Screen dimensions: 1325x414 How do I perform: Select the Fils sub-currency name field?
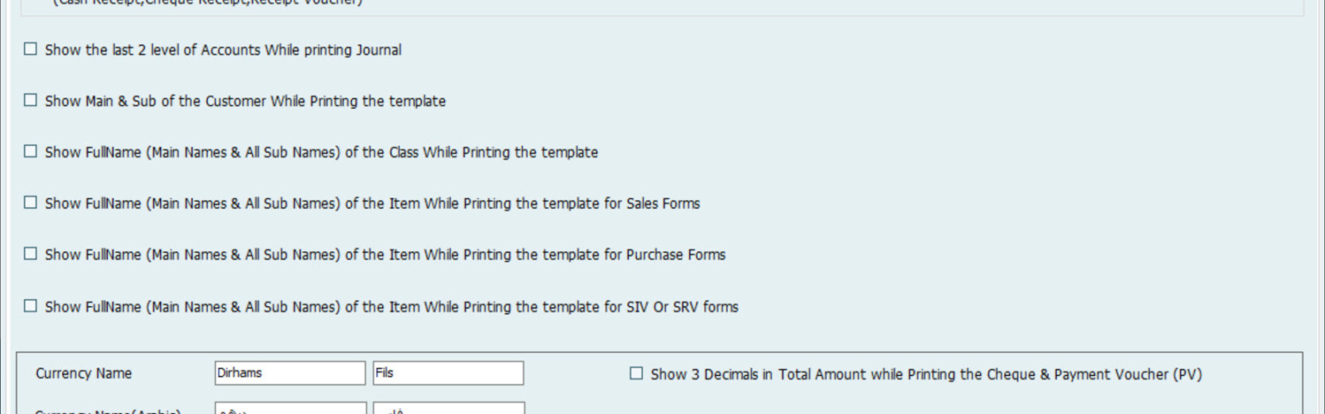click(x=449, y=373)
